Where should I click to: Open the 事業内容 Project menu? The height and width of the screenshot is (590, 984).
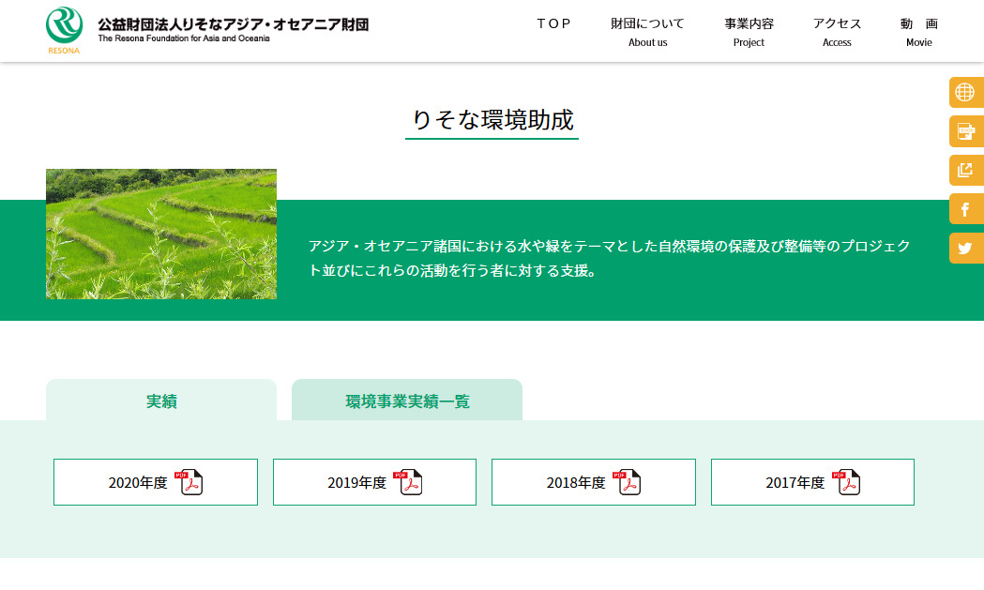749,31
